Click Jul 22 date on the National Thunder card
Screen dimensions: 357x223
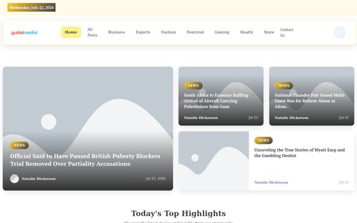click(x=344, y=117)
